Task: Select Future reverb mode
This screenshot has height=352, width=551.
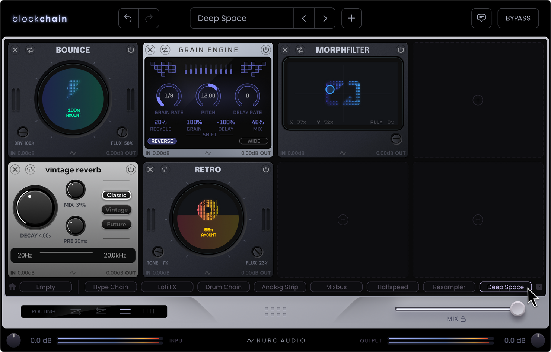Action: (x=117, y=224)
